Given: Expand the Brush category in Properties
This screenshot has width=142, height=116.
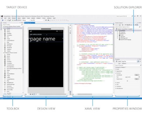Looking at the screenshot, I should pyautogui.click(x=116, y=69).
